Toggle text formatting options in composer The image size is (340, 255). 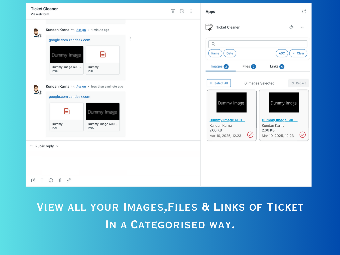pos(42,180)
